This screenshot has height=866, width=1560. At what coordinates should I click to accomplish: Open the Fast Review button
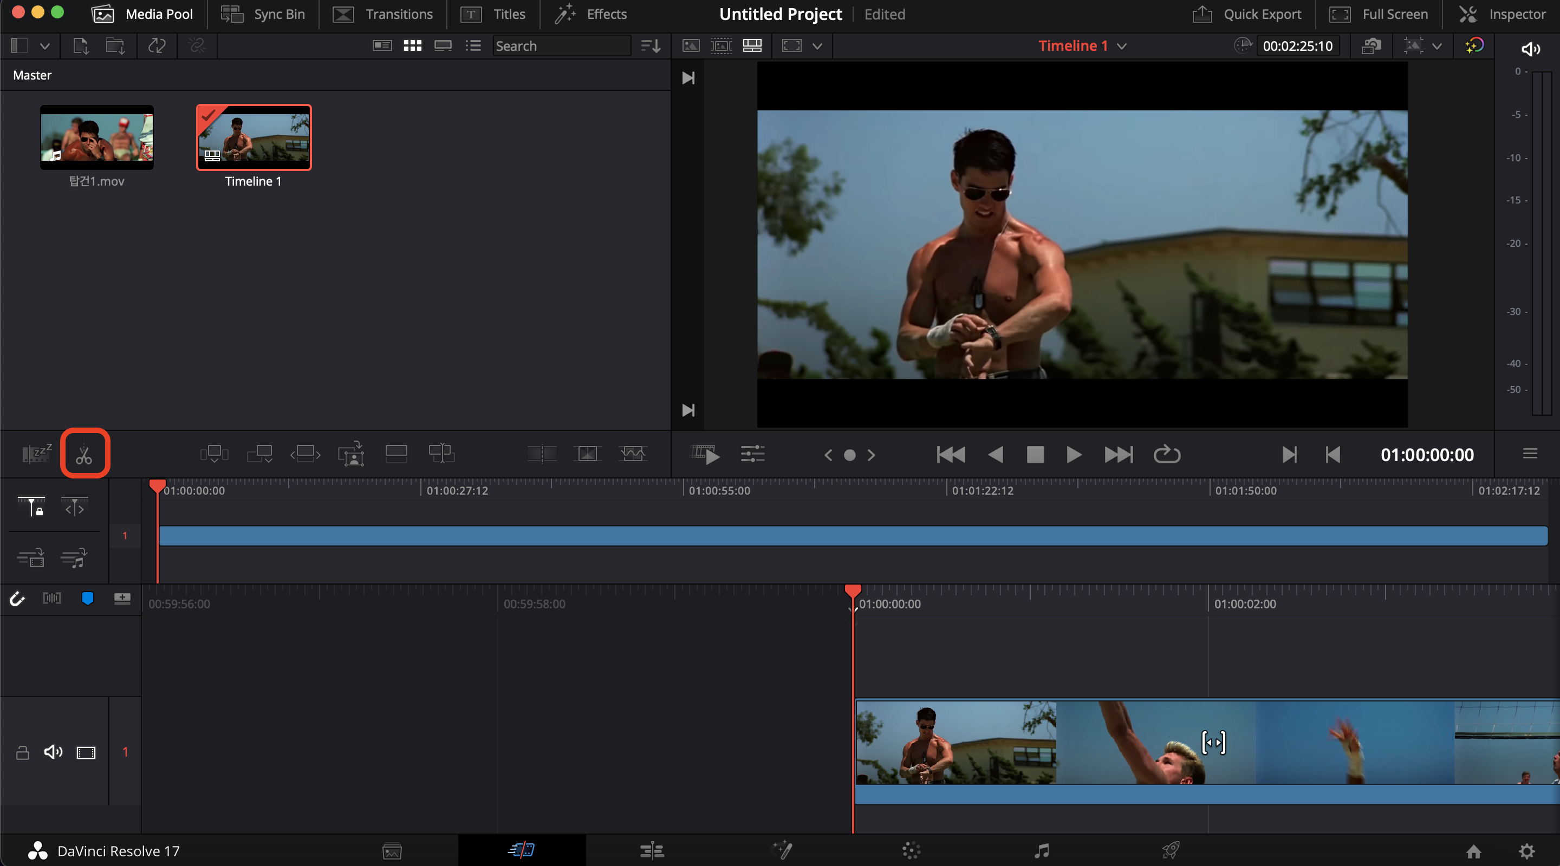click(705, 455)
